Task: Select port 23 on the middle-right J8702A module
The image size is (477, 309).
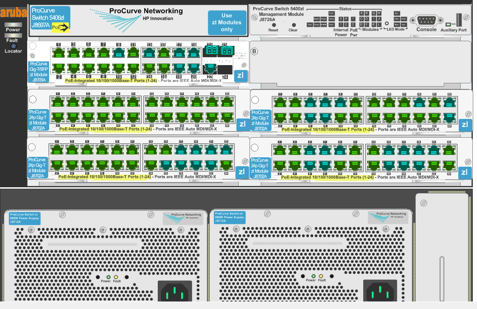Action: click(449, 102)
